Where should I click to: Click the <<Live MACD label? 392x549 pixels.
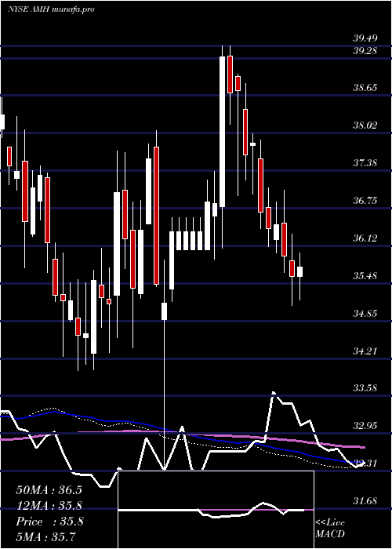click(x=330, y=529)
